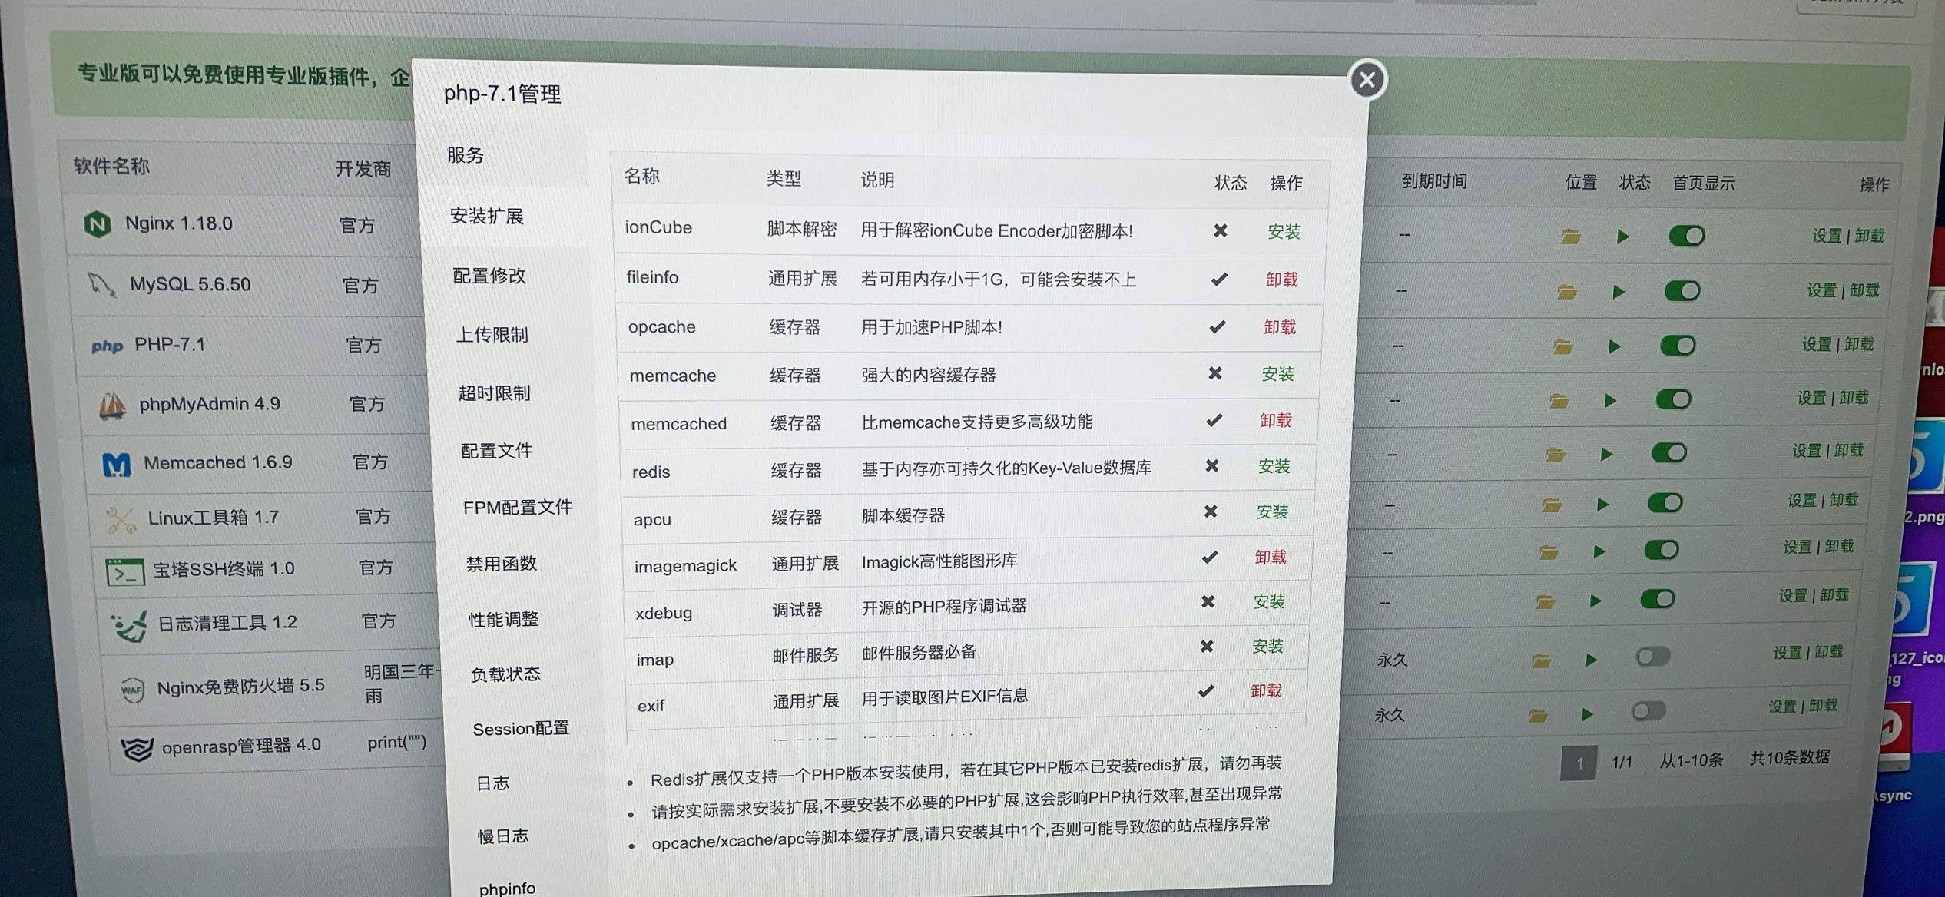1945x897 pixels.
Task: Click the 软件名称 column header
Action: click(x=111, y=166)
